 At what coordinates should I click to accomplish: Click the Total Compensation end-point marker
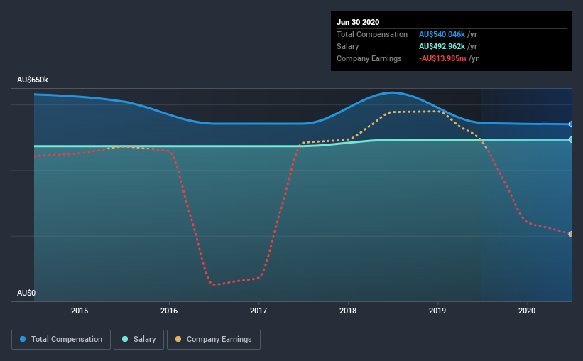(x=570, y=124)
